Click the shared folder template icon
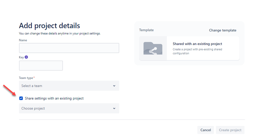 click(153, 48)
